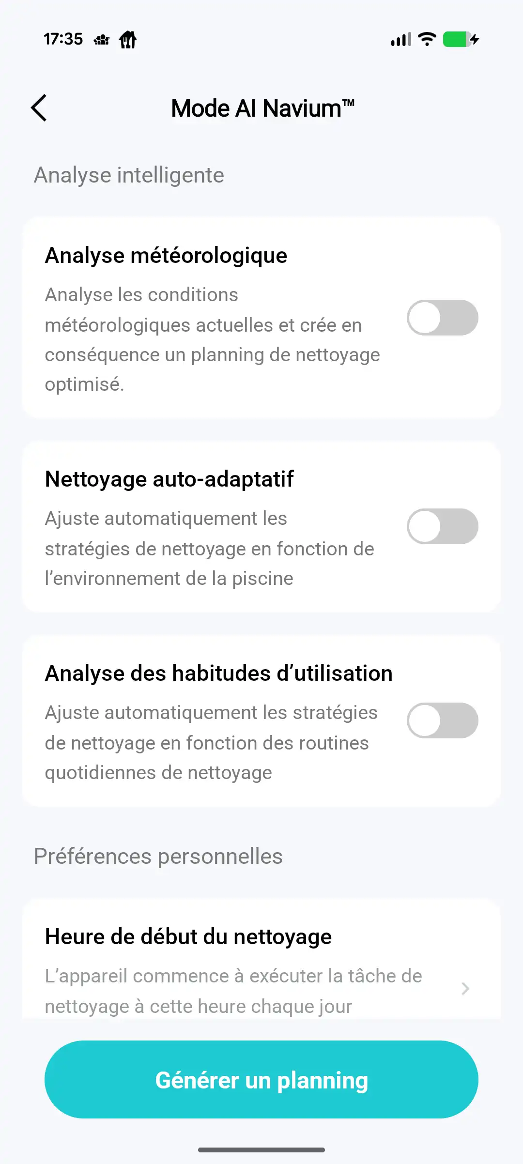Tap the Préférences personnelles section header
Image resolution: width=523 pixels, height=1164 pixels.
(x=158, y=856)
